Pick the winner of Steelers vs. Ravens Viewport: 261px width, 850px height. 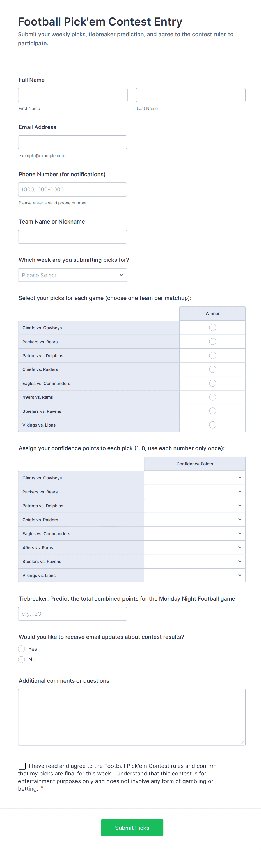(x=212, y=411)
